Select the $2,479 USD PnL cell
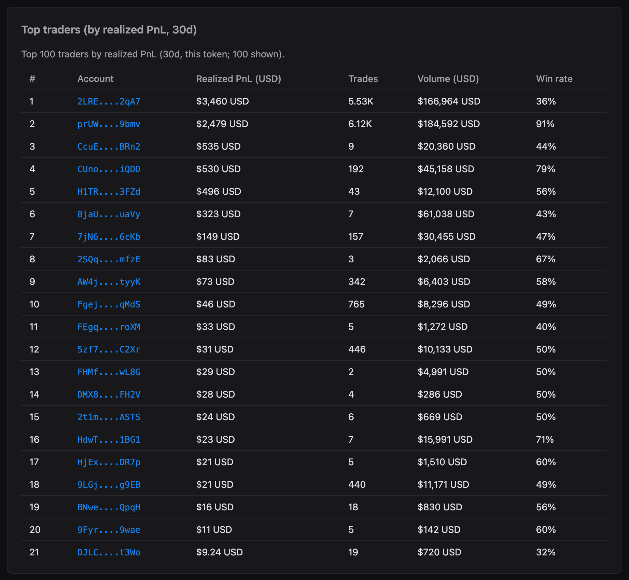 pos(222,124)
